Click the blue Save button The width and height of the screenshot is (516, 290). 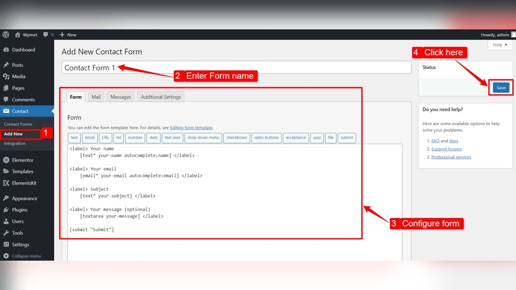coord(501,88)
